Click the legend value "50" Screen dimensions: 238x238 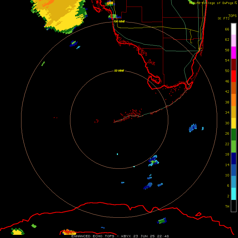point(227,71)
